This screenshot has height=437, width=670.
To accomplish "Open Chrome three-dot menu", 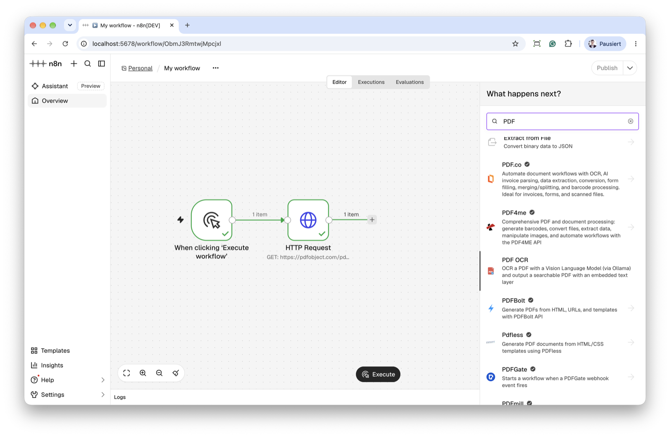I will 636,44.
